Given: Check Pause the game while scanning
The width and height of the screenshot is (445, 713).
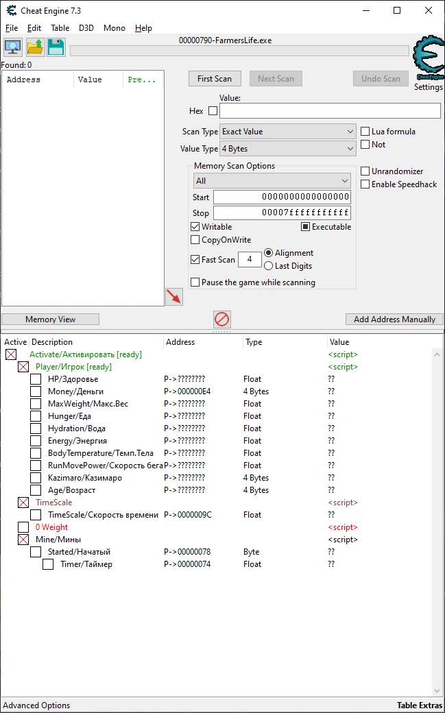Looking at the screenshot, I should (x=195, y=282).
